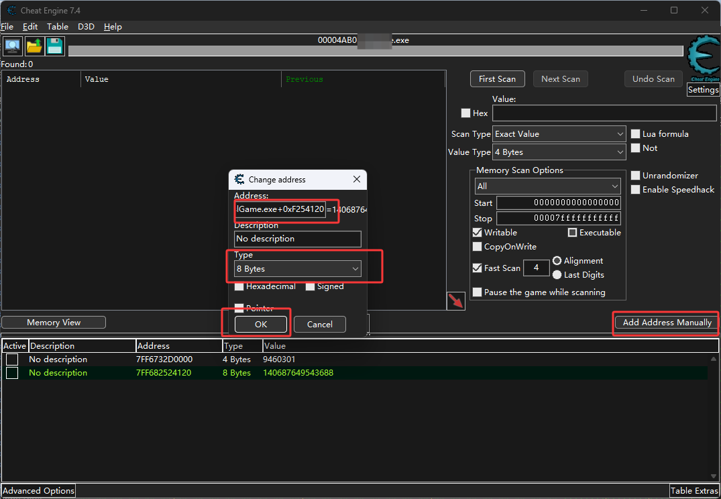This screenshot has width=721, height=499.
Task: Click the Value column header in results
Action: (181, 79)
